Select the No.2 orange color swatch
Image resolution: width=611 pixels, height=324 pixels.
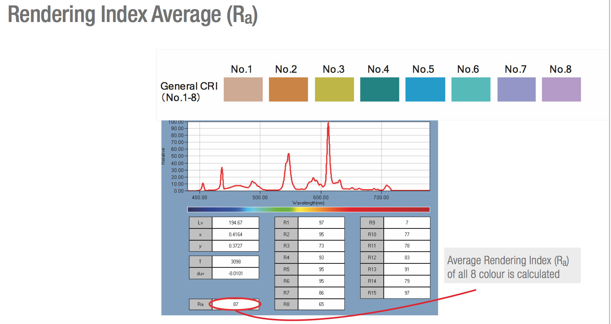click(x=288, y=90)
